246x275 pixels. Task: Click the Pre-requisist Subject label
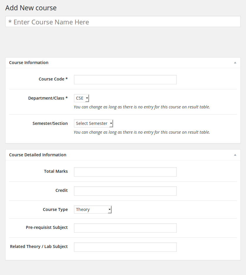point(47,227)
